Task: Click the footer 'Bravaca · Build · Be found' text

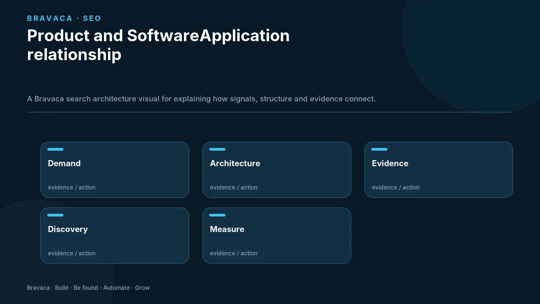Action: (88, 288)
